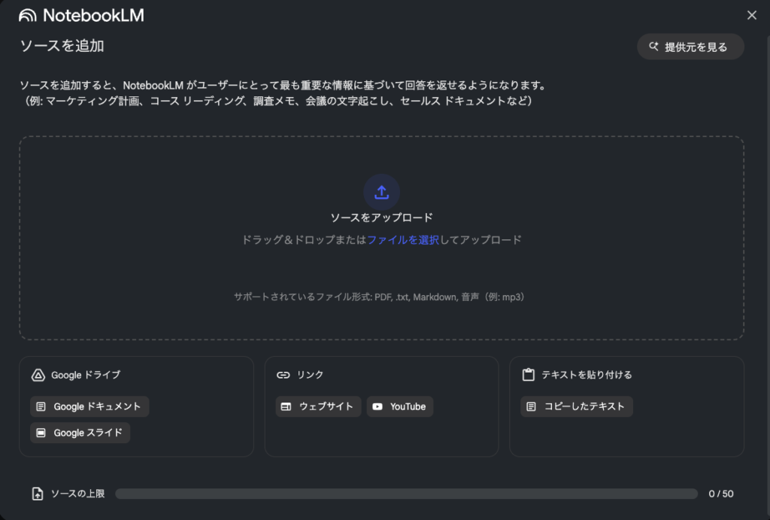
Task: Add a YouTube source
Action: [400, 406]
